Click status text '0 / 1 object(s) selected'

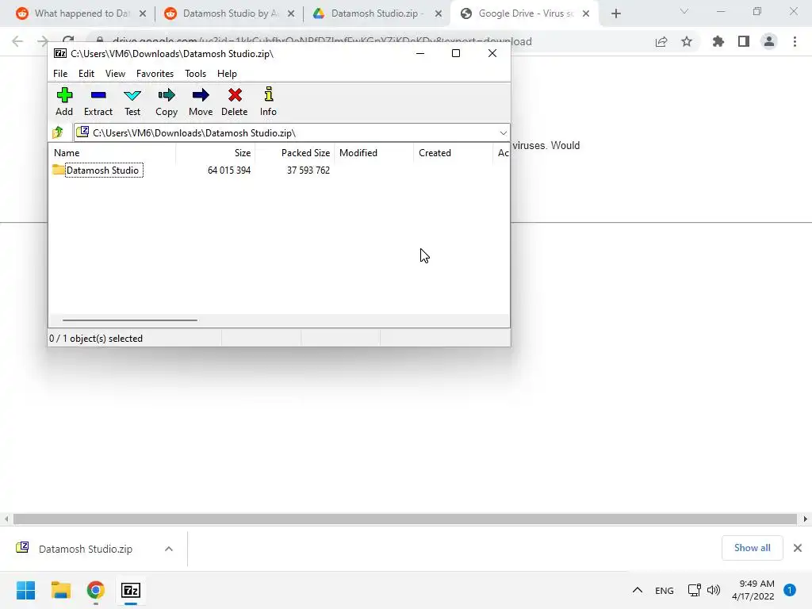96,338
